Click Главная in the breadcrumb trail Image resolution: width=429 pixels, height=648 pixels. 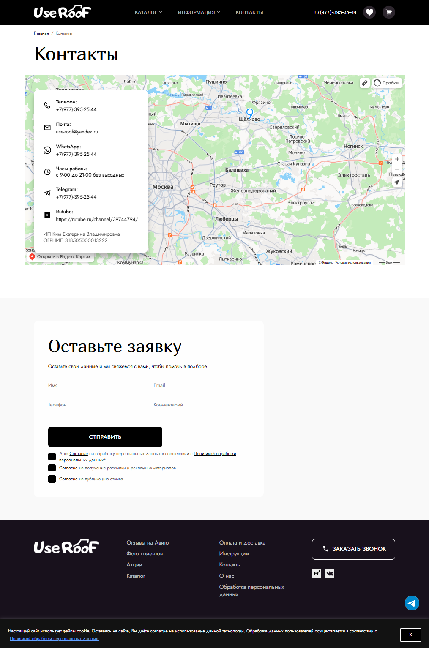point(41,33)
